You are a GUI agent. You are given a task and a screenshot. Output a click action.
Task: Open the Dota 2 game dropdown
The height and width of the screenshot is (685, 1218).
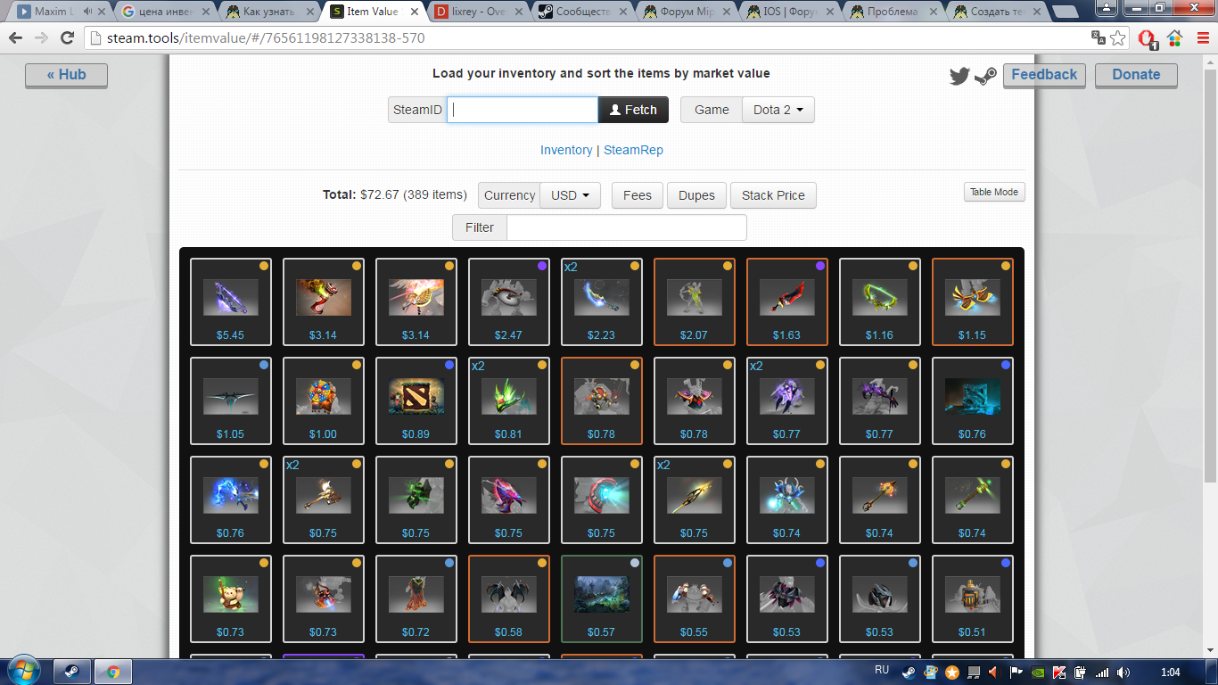pos(778,110)
